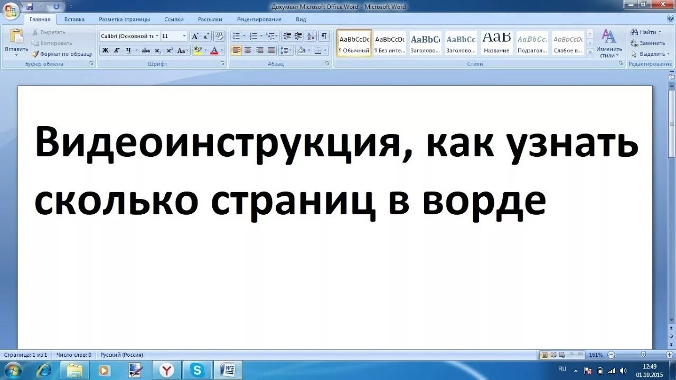Click the Формат по образцу painter icon
The height and width of the screenshot is (380, 676).
pyautogui.click(x=36, y=54)
